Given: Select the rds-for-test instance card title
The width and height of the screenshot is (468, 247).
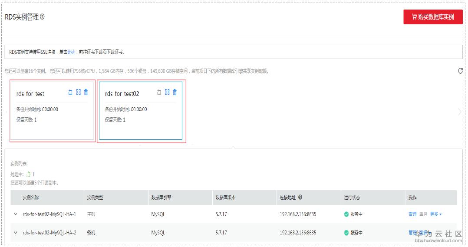Looking at the screenshot, I should [30, 94].
